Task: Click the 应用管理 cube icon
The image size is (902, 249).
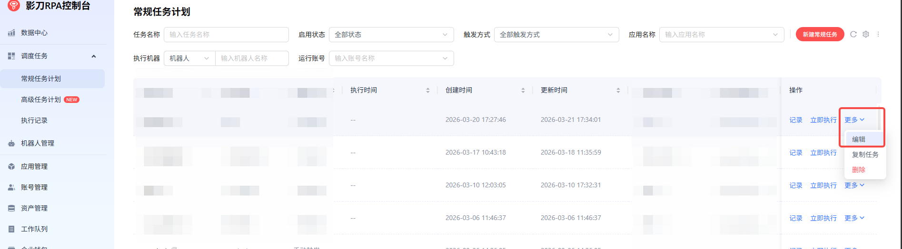Action: tap(11, 166)
